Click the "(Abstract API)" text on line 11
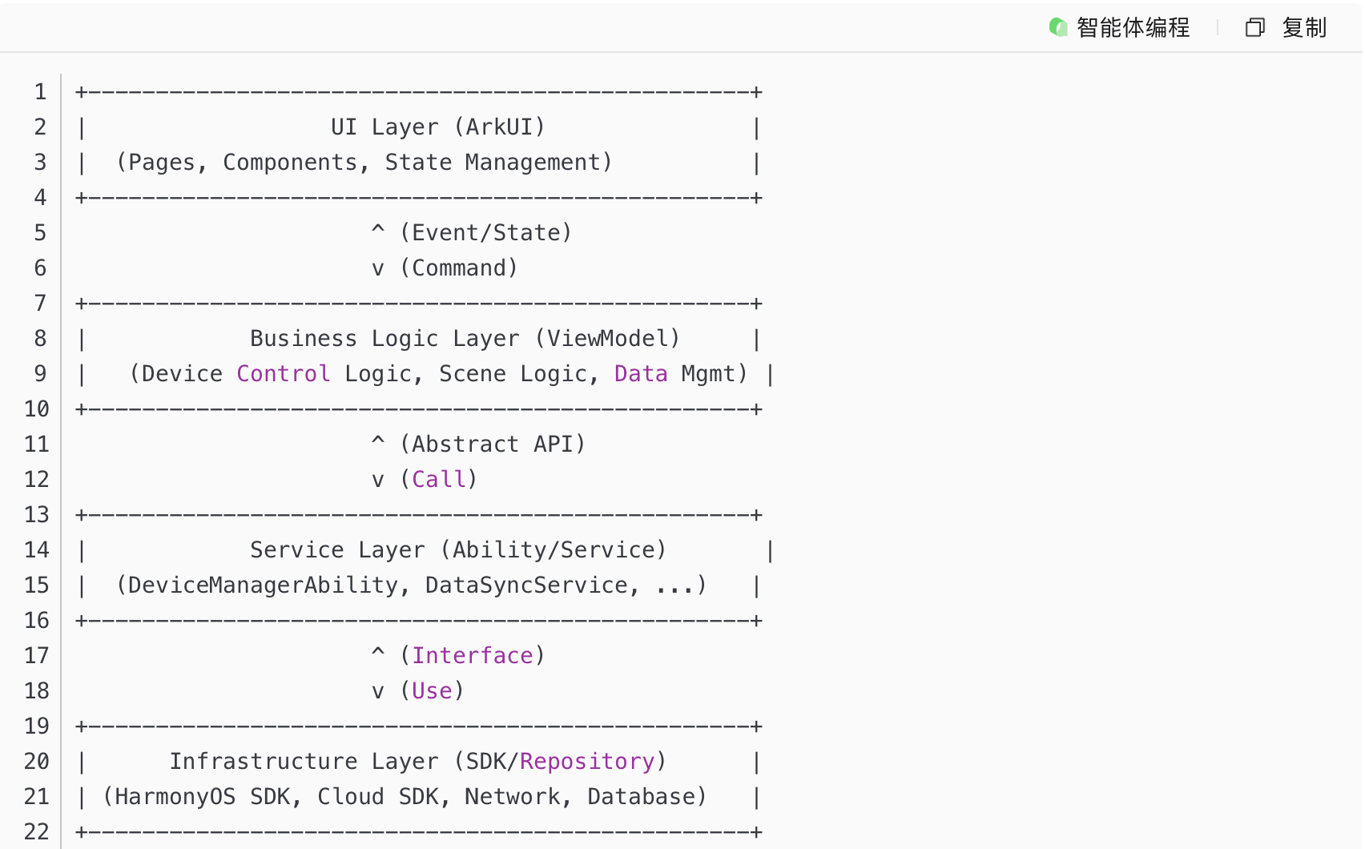Image resolution: width=1365 pixels, height=849 pixels. 493,445
